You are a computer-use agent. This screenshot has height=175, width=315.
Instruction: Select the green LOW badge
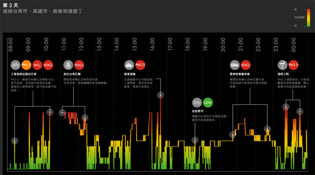208,103
